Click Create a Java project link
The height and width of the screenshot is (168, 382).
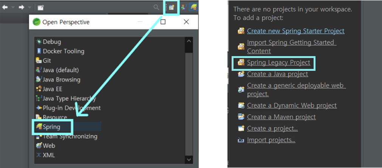pos(277,74)
